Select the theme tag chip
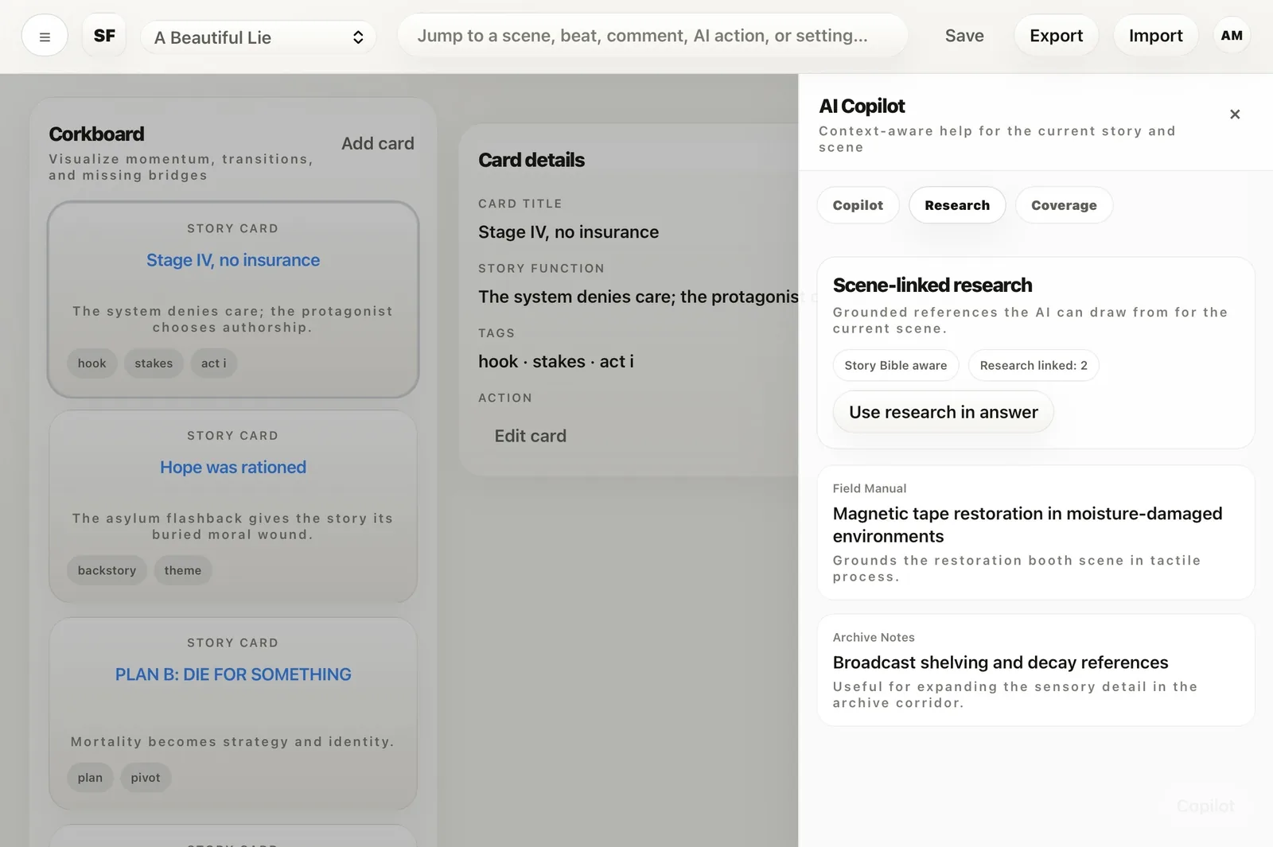1273x847 pixels. (x=183, y=570)
